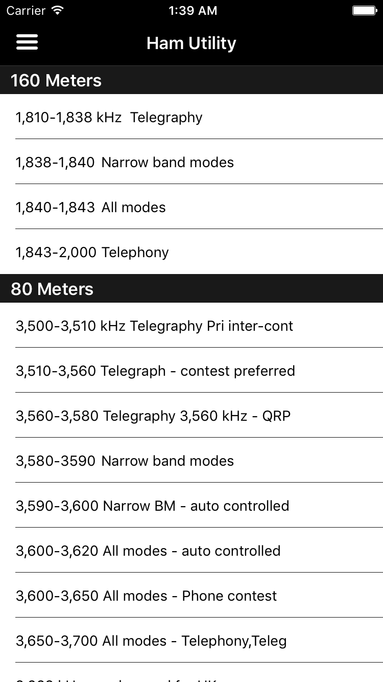Open the hamburger navigation menu
Viewport: 383px width, 682px height.
tap(27, 42)
